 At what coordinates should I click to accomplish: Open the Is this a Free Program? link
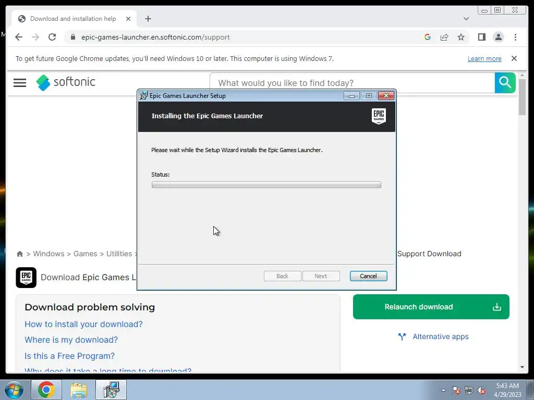(x=69, y=356)
